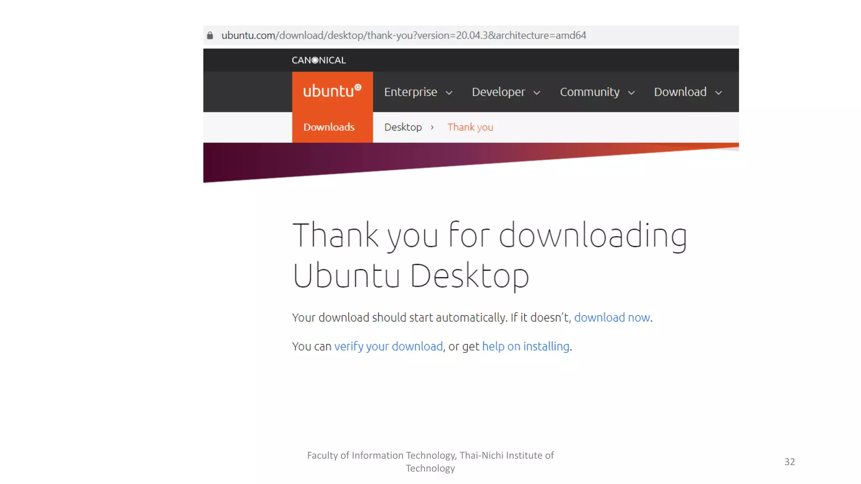The height and width of the screenshot is (484, 861).
Task: Click the Canonical logo
Action: coord(319,60)
